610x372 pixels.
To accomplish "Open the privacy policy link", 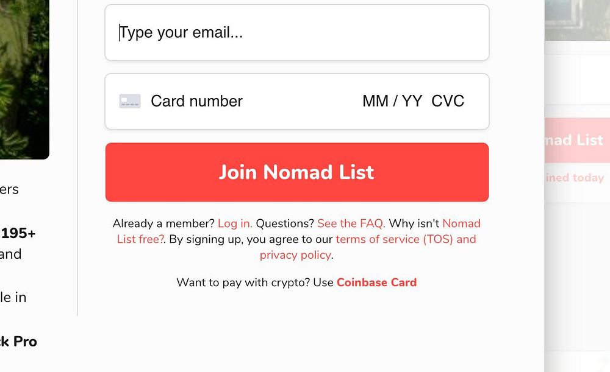I will pyautogui.click(x=295, y=255).
